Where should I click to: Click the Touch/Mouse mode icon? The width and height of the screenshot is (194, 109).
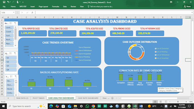[18, 2]
